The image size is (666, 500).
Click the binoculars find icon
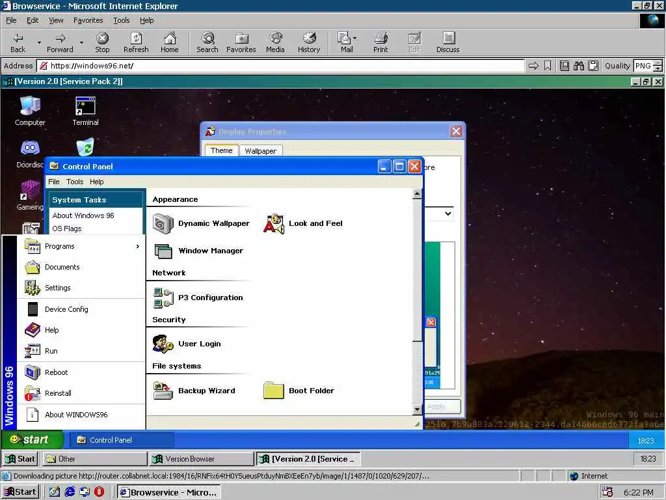(x=578, y=66)
